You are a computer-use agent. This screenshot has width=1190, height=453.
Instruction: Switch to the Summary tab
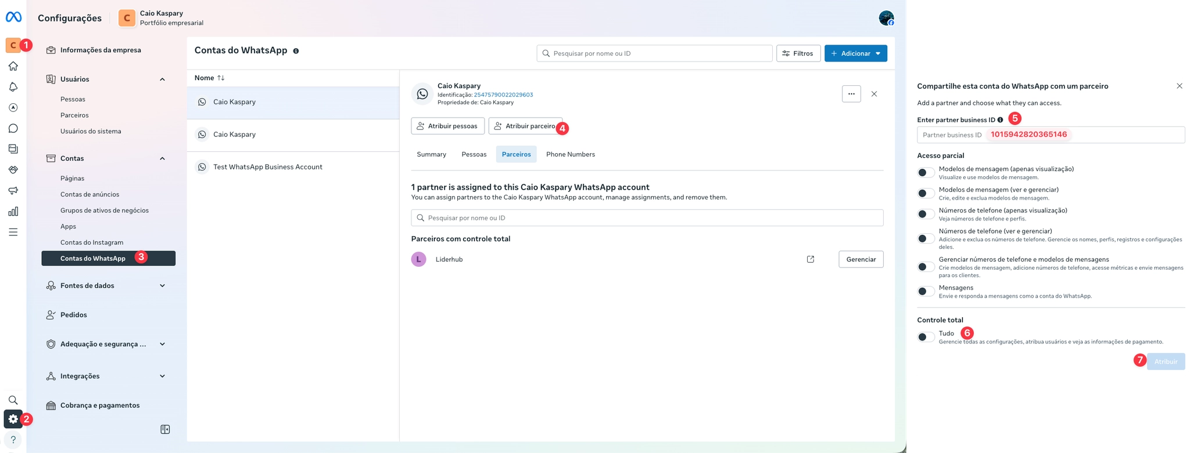[431, 154]
